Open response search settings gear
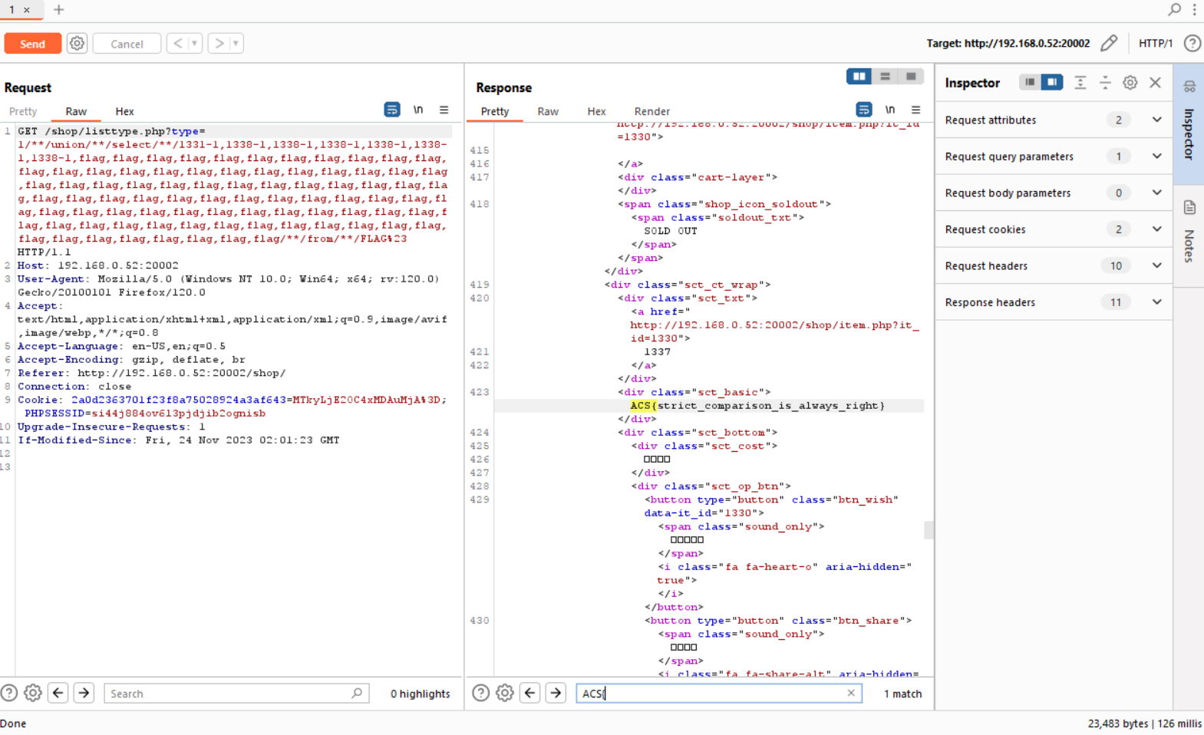1204x735 pixels. point(505,693)
